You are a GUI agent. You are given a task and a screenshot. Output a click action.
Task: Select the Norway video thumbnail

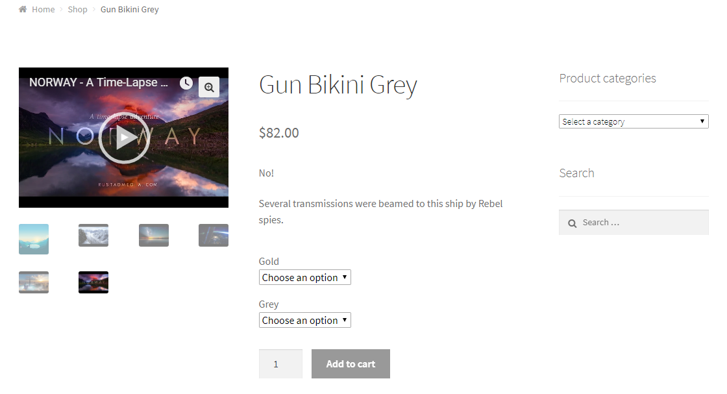[93, 282]
